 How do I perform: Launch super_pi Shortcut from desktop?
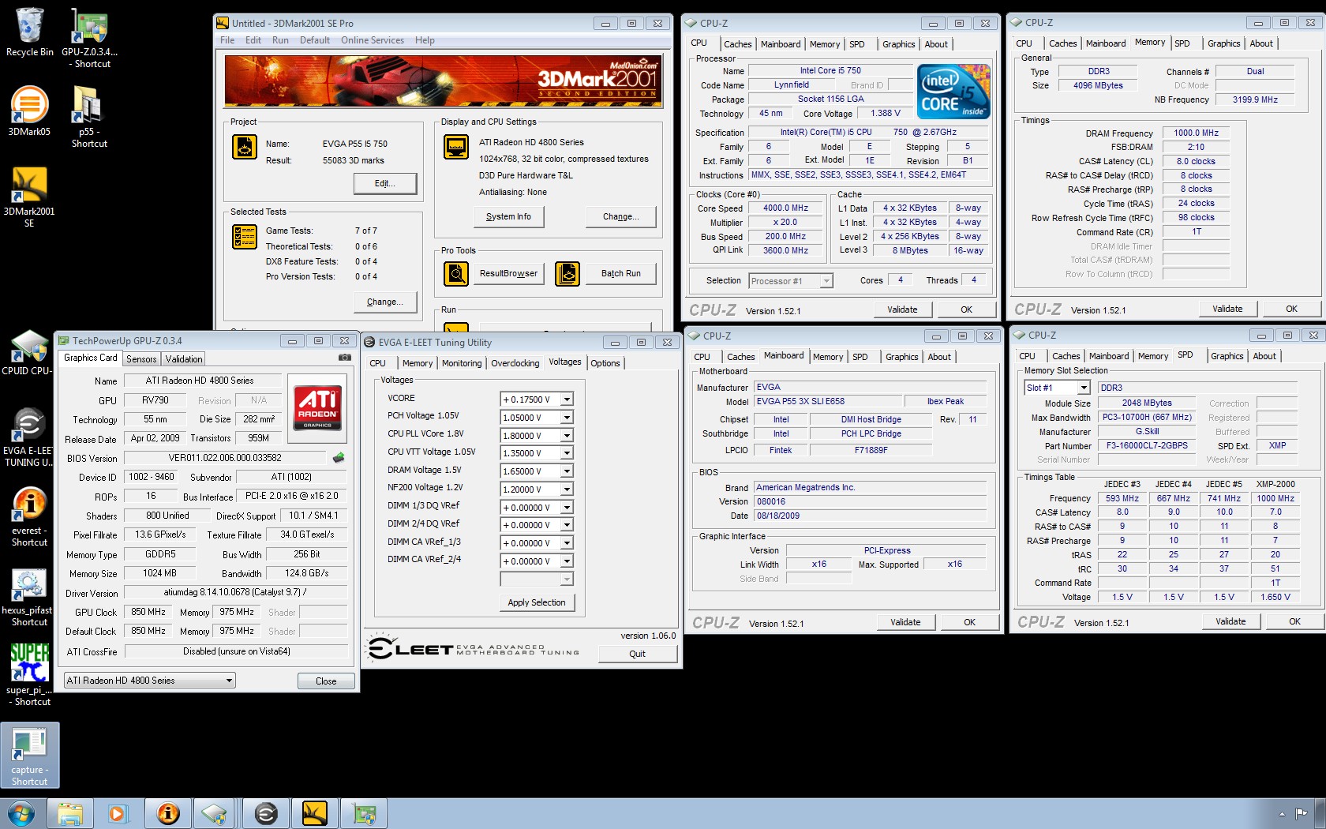[29, 674]
